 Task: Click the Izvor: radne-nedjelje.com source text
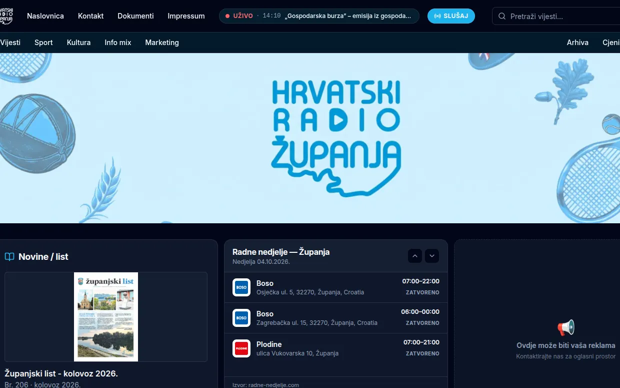point(265,385)
